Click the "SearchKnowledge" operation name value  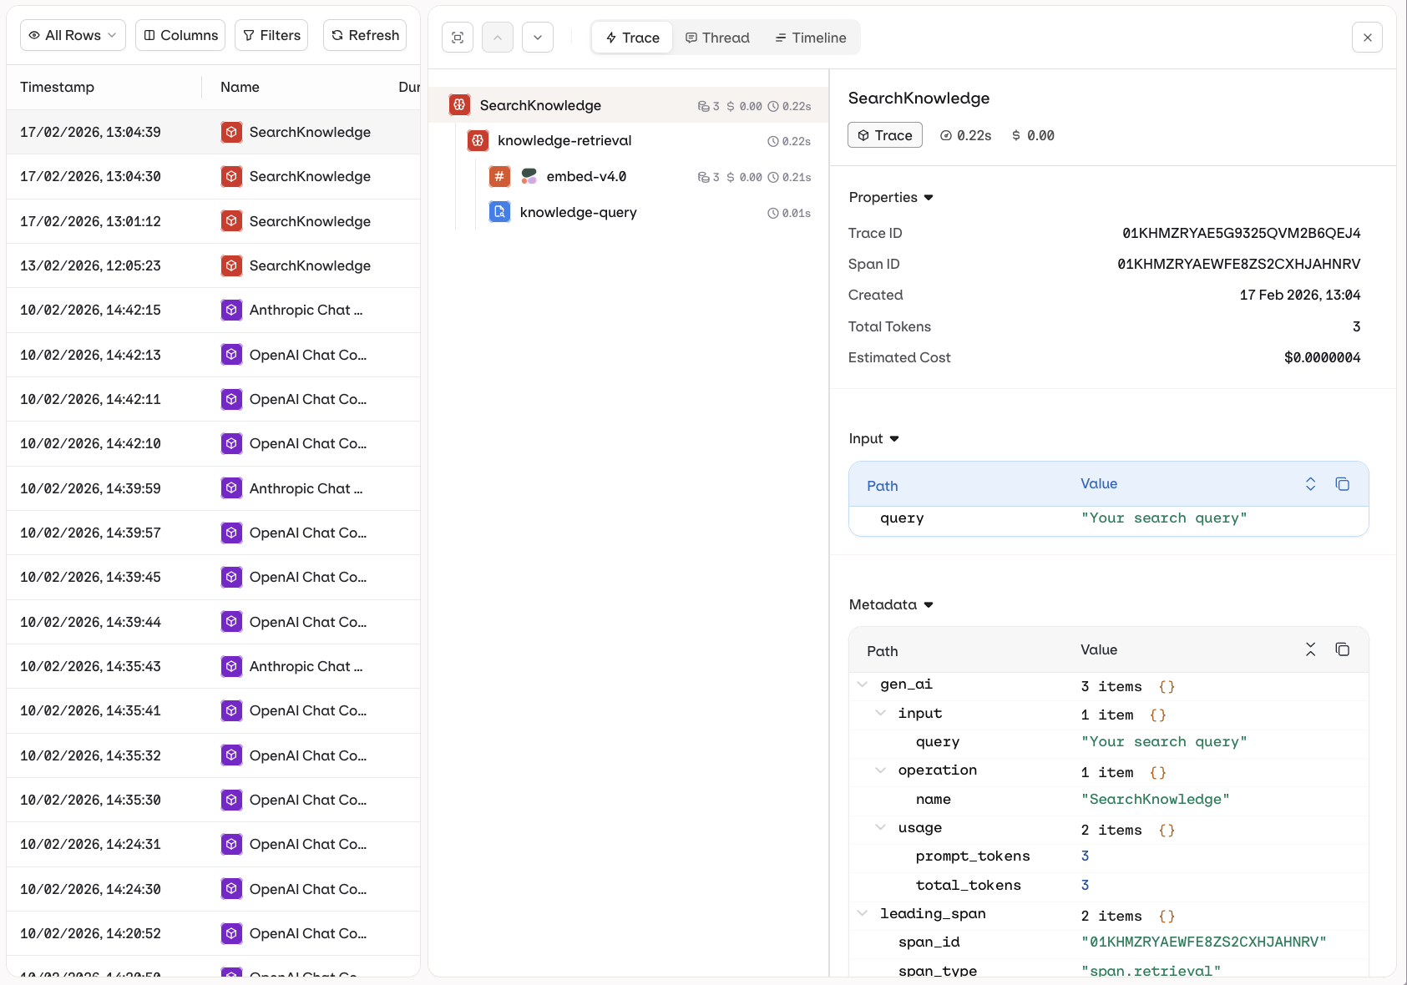[1156, 799]
